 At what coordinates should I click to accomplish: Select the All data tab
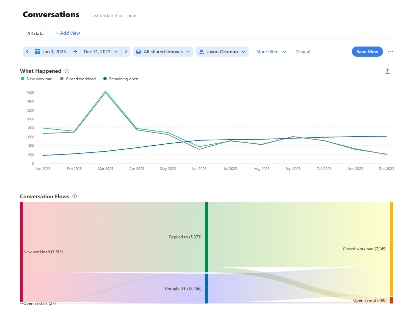coord(35,33)
